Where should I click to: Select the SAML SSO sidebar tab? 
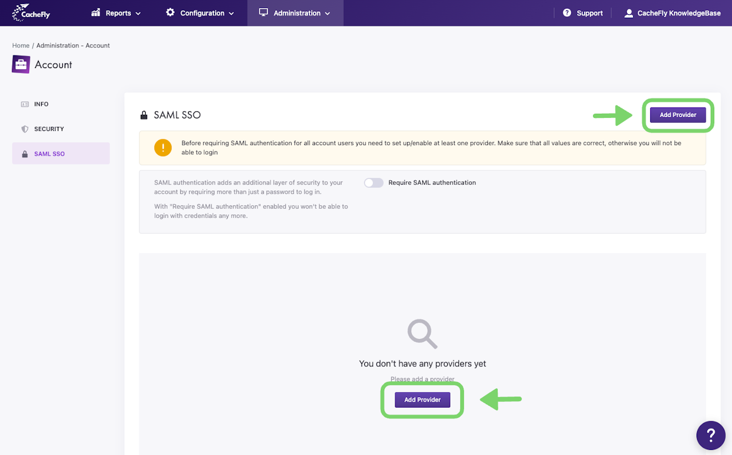[x=50, y=154]
